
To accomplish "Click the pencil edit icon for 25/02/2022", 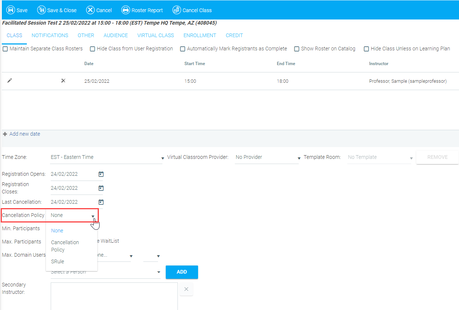I will pyautogui.click(x=10, y=81).
